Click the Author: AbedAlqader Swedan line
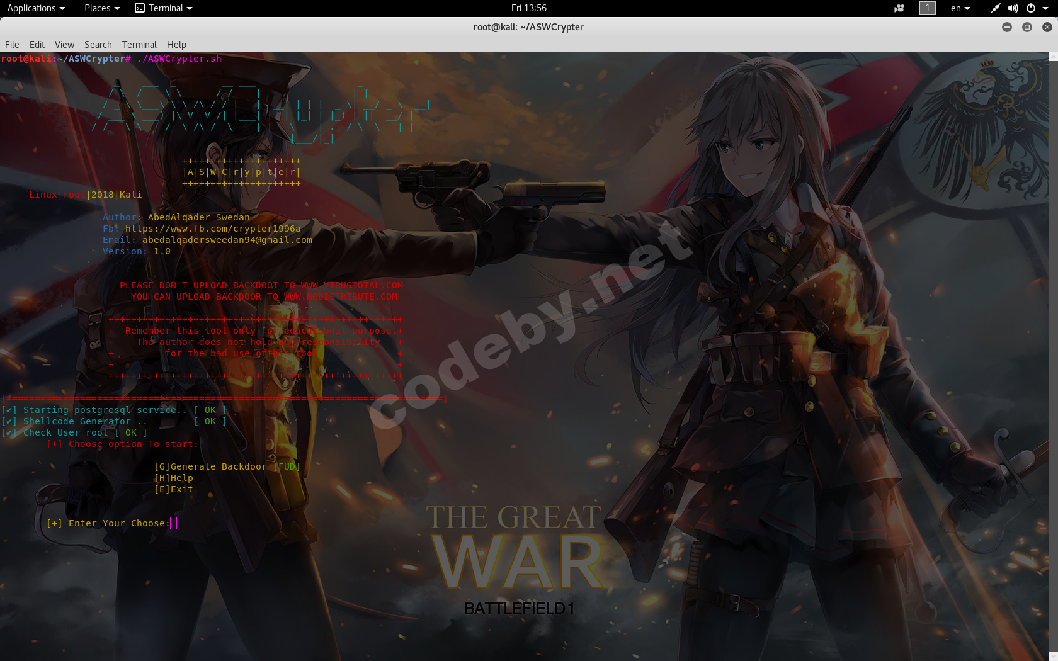This screenshot has width=1058, height=661. click(176, 217)
